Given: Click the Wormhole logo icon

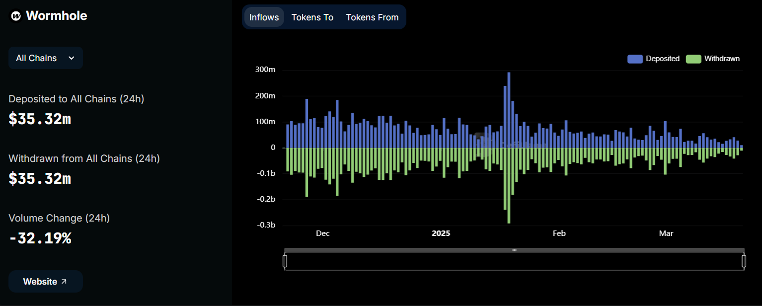Looking at the screenshot, I should pos(16,16).
